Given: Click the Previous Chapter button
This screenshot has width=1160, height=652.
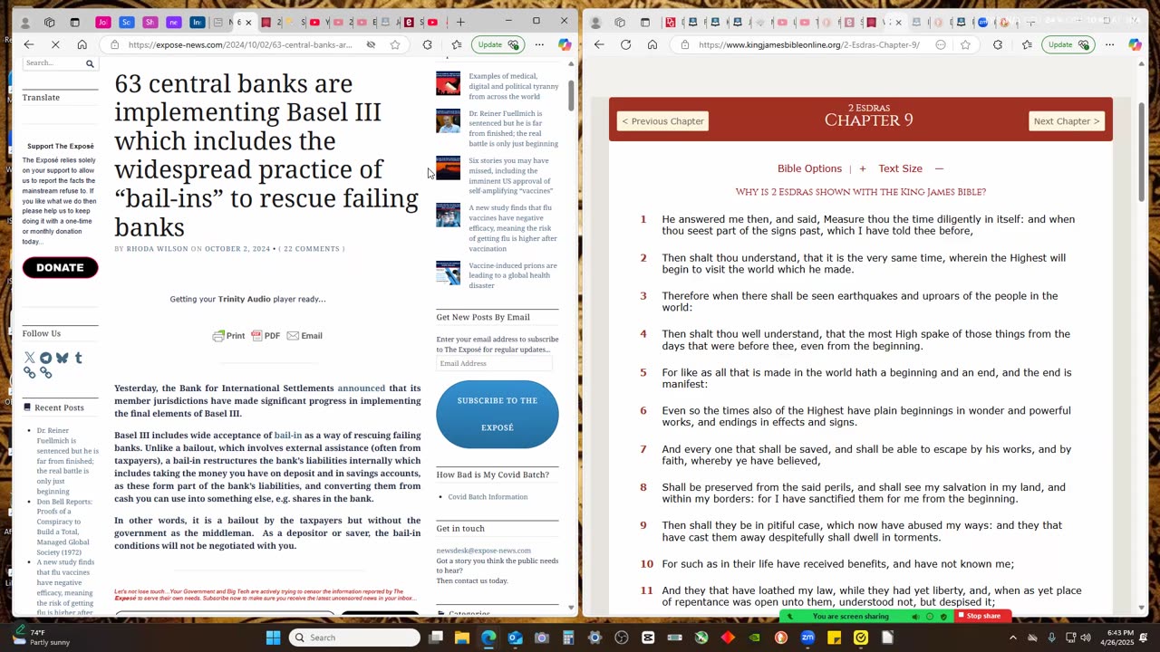Looking at the screenshot, I should (662, 121).
